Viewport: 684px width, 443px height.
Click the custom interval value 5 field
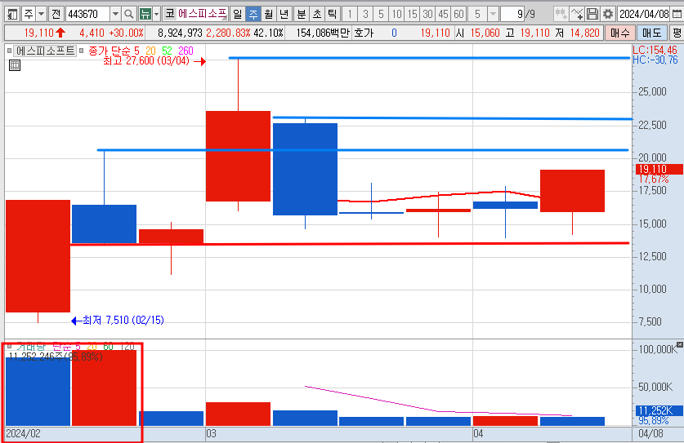[x=478, y=15]
